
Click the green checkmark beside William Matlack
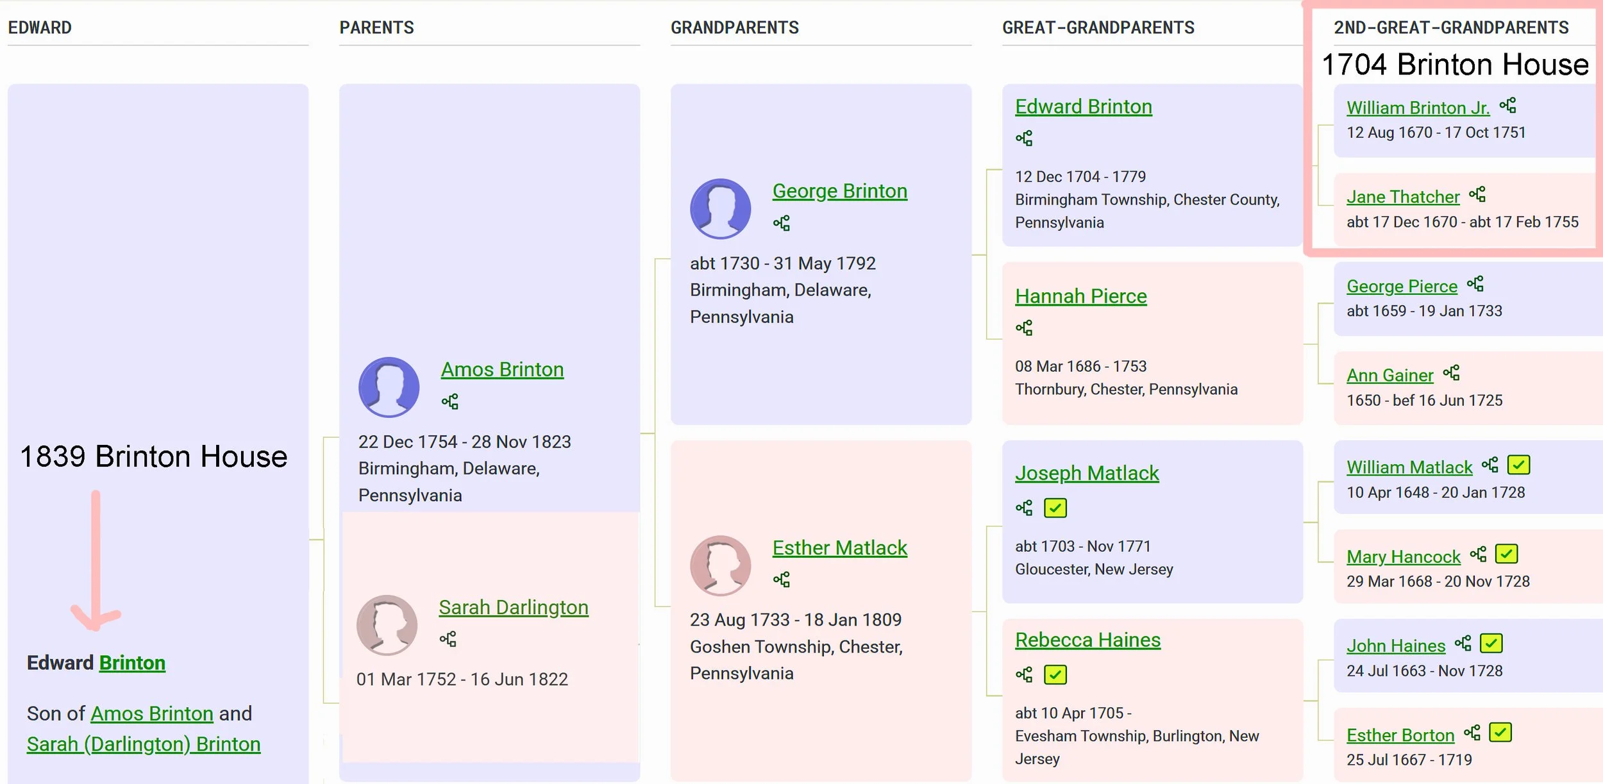coord(1518,465)
